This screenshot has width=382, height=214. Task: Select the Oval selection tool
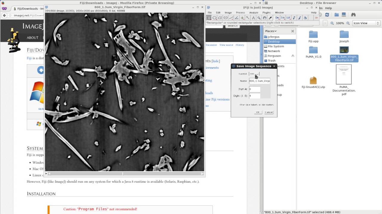pos(215,18)
